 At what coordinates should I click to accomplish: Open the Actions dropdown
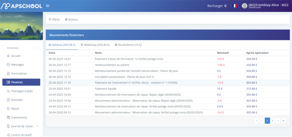(71, 20)
